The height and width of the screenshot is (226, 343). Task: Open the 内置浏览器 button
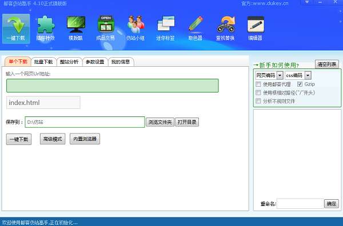(85, 139)
